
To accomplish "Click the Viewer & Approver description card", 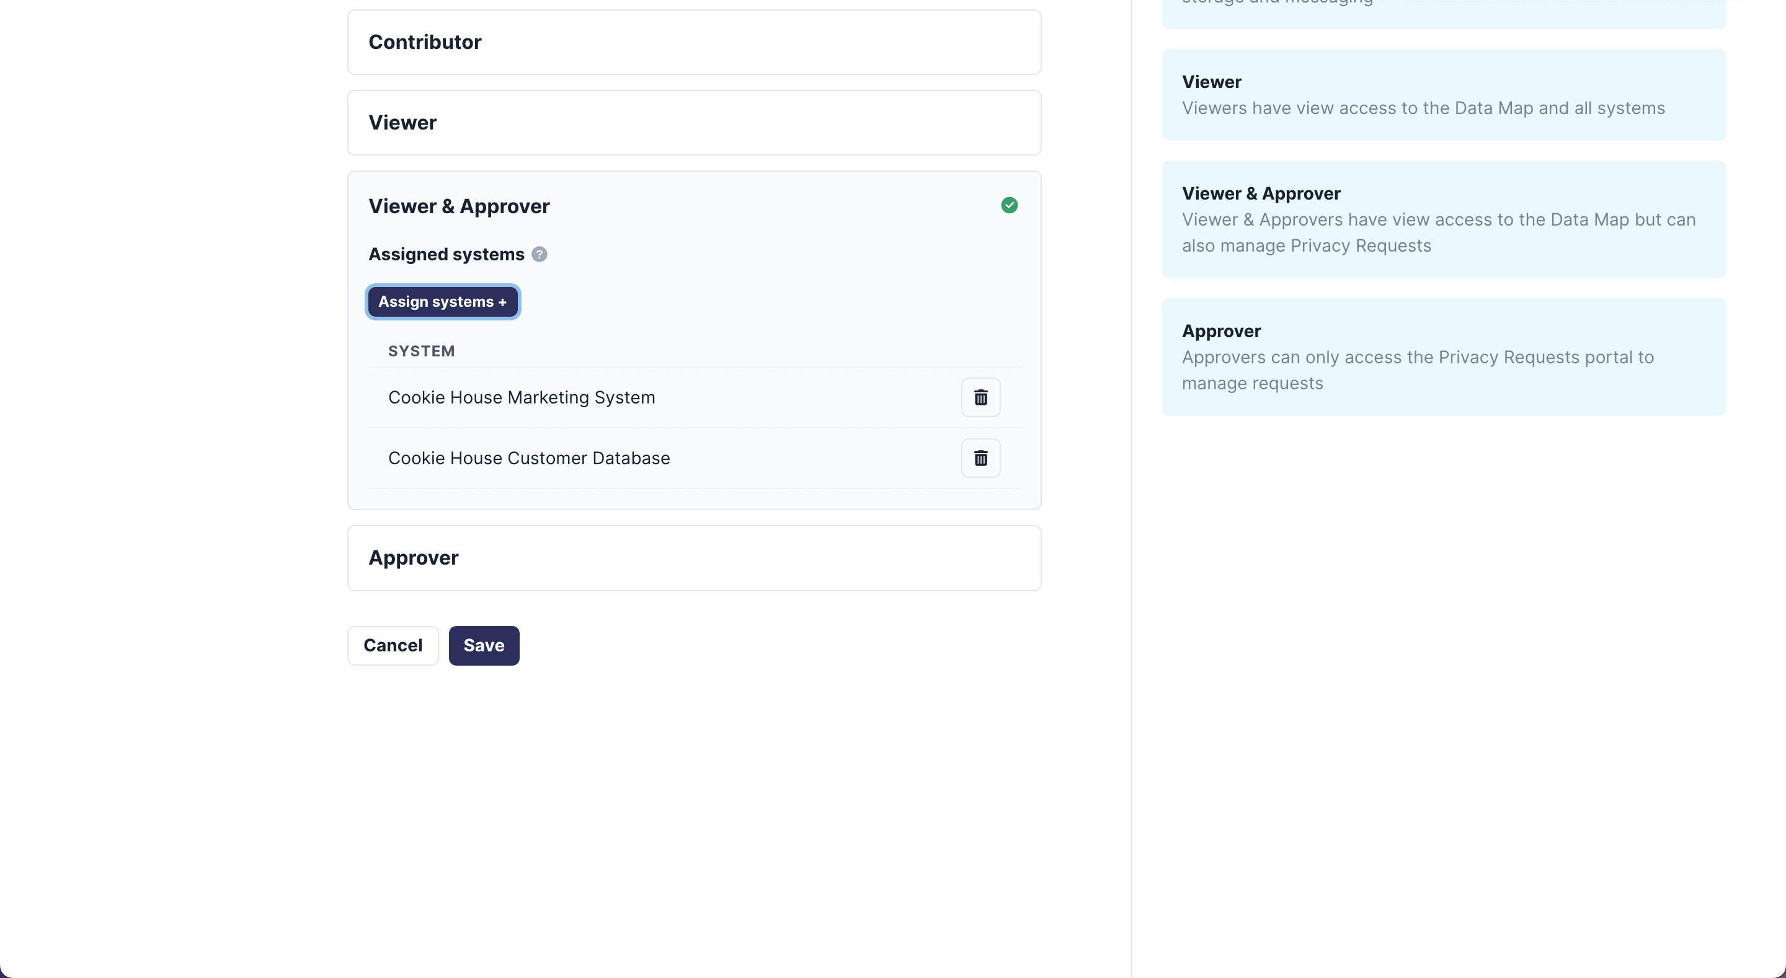I will pyautogui.click(x=1444, y=219).
